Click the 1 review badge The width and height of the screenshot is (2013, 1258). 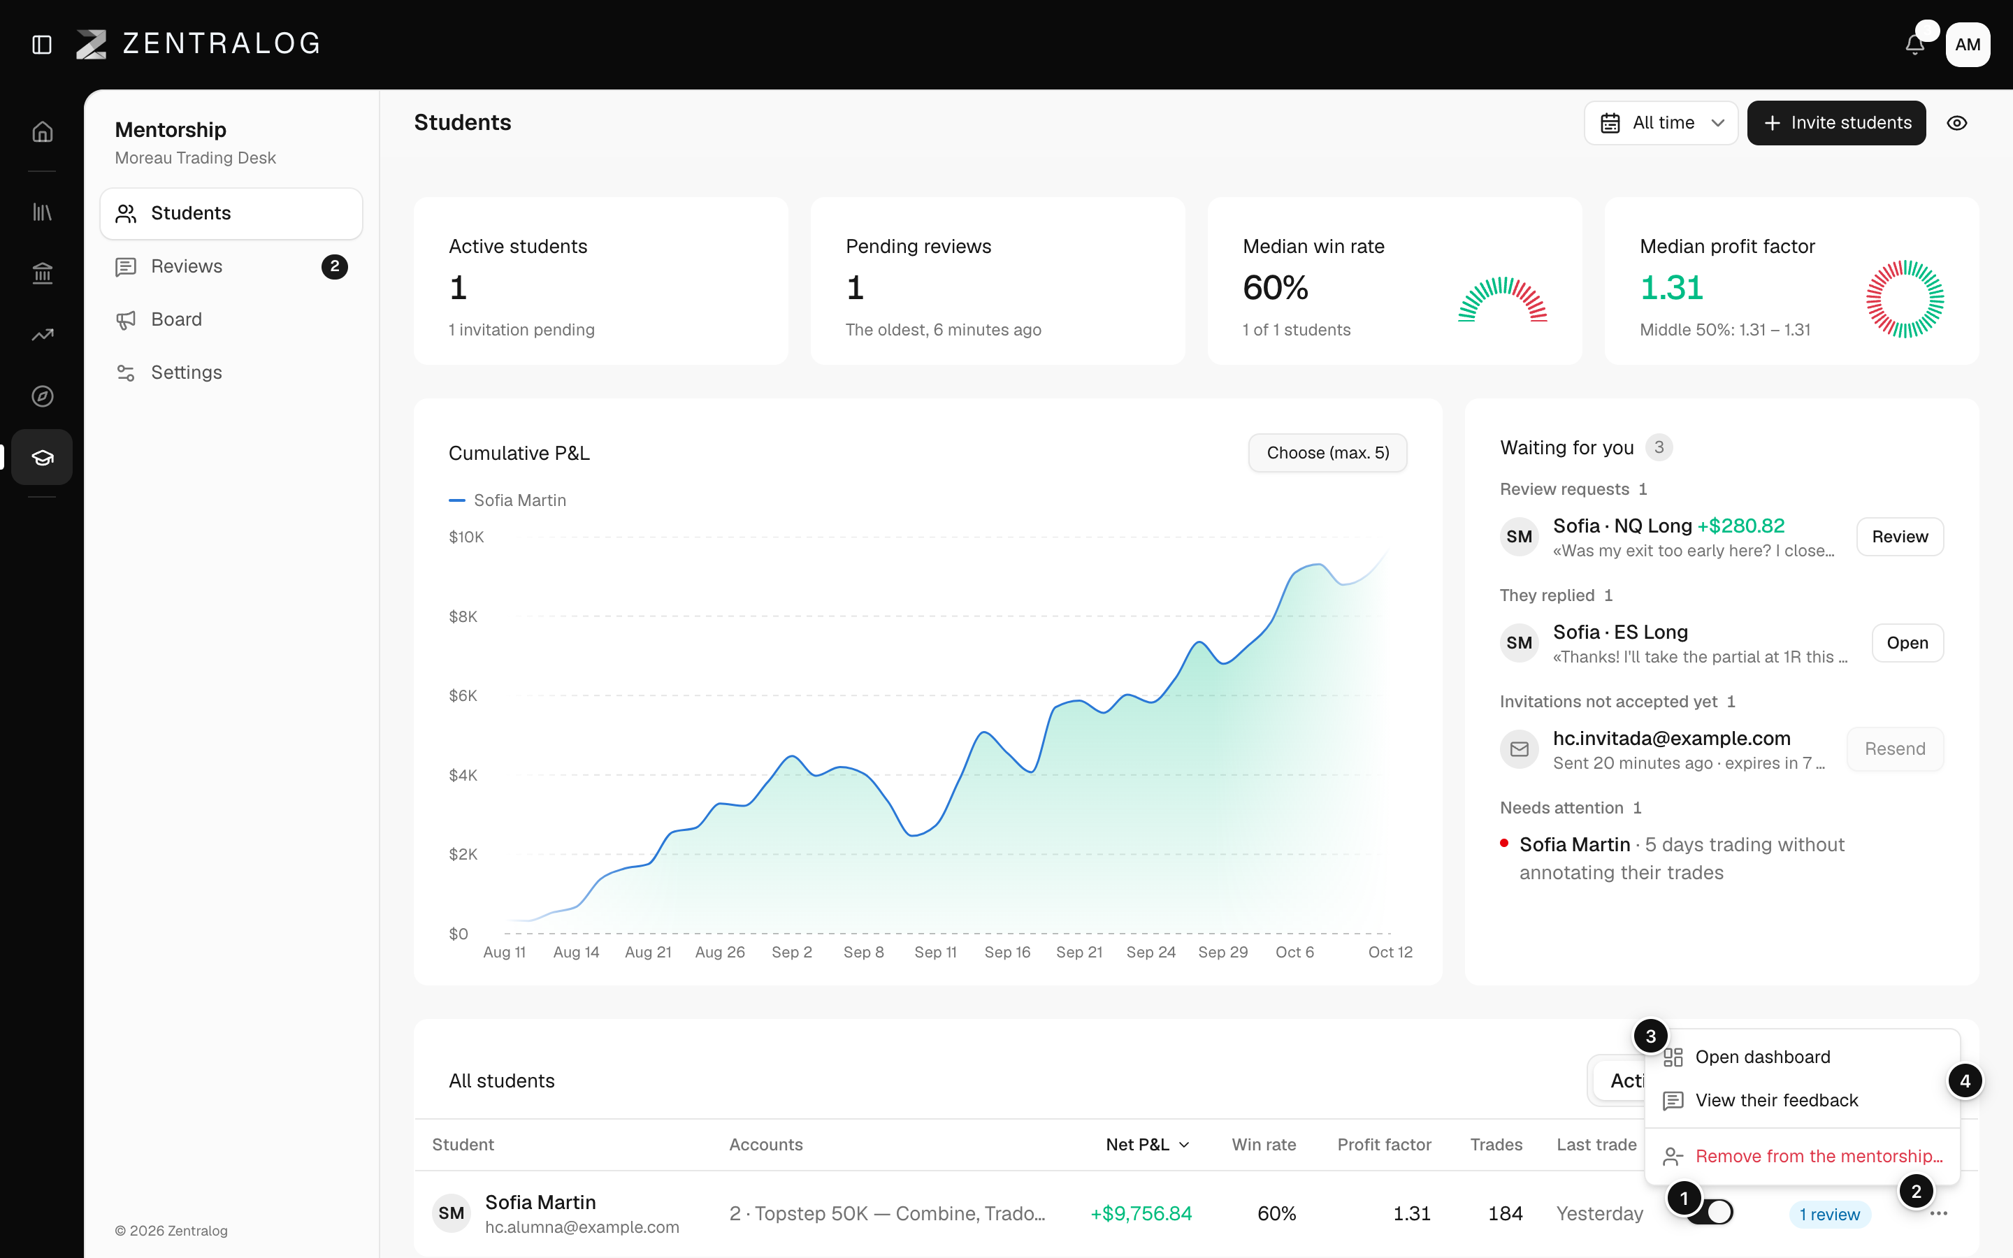click(1829, 1214)
